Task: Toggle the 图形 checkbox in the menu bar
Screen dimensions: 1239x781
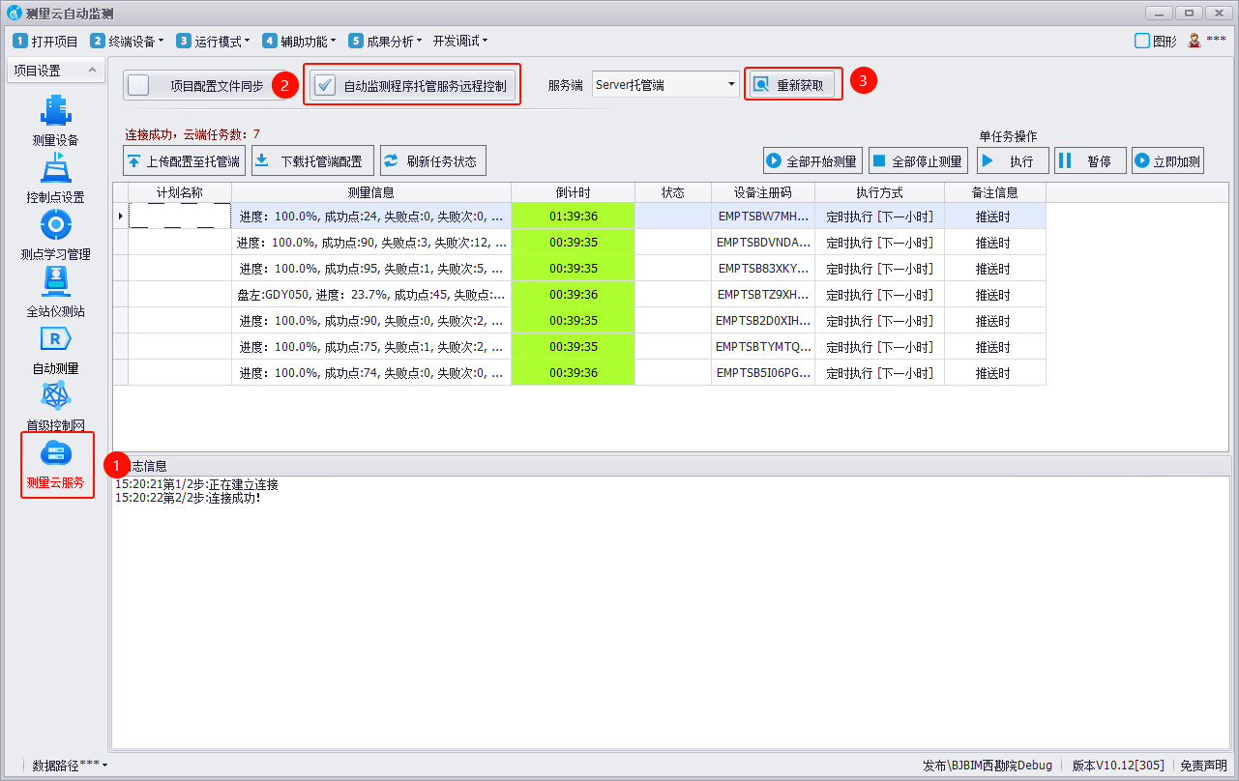Action: pos(1142,41)
